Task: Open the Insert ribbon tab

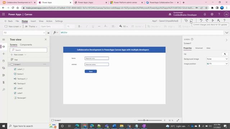Action: (x=33, y=21)
